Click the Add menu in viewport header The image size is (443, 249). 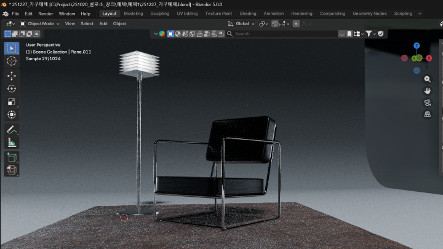coord(103,24)
